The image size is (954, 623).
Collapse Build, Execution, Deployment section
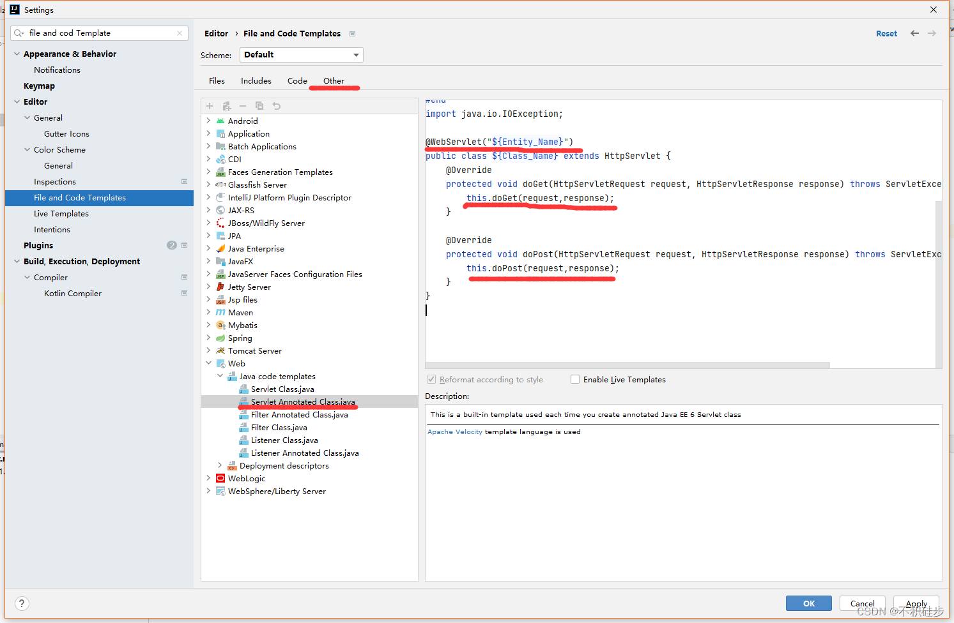point(17,261)
